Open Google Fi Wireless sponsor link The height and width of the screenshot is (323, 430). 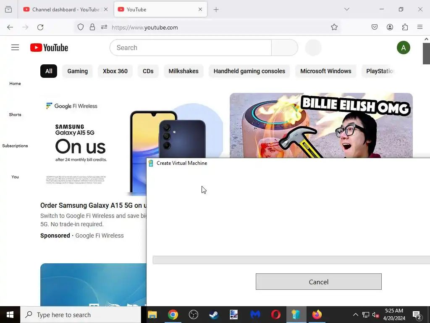[99, 236]
